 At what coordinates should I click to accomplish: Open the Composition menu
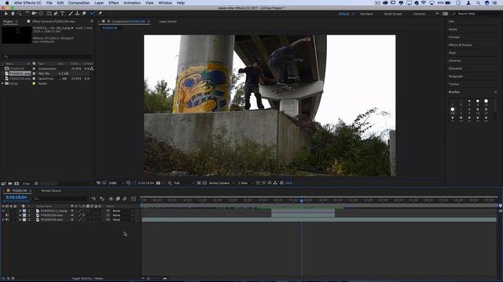click(x=79, y=3)
